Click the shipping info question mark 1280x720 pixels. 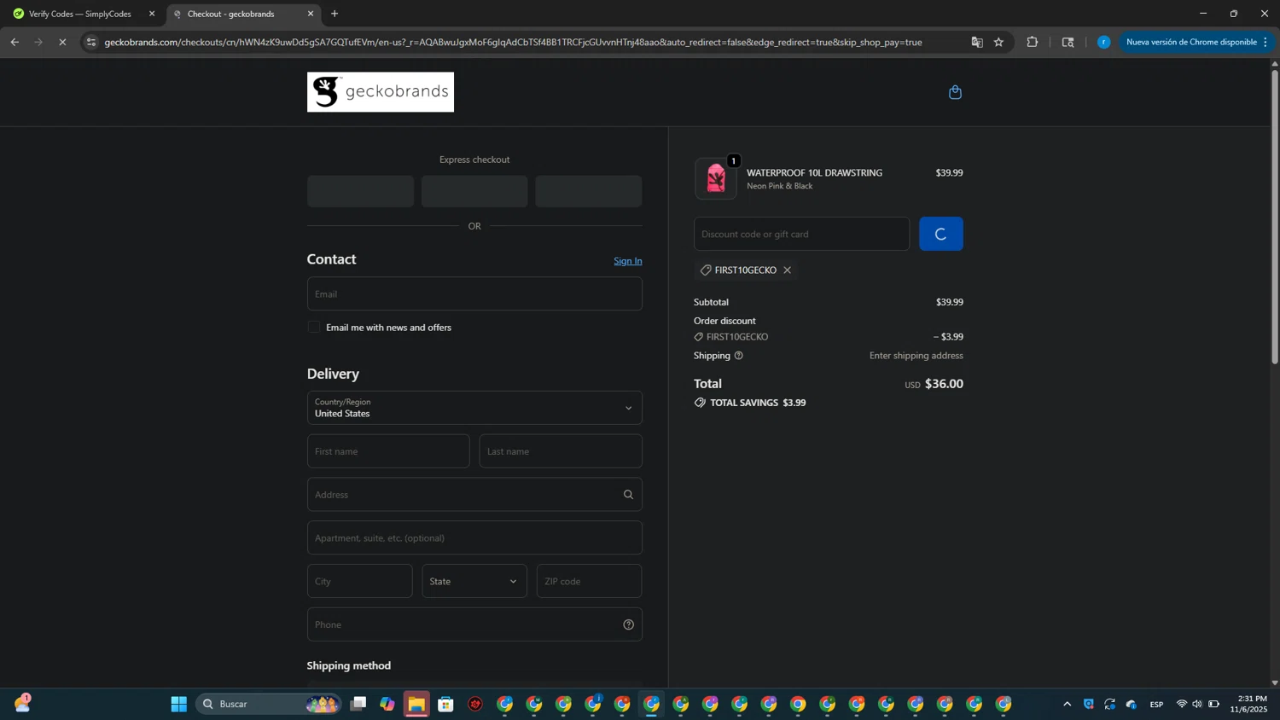coord(739,356)
